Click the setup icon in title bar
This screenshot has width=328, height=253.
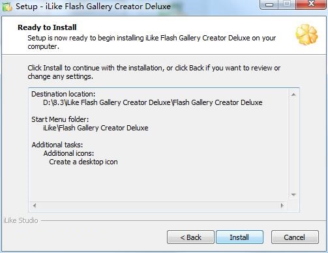coord(7,7)
